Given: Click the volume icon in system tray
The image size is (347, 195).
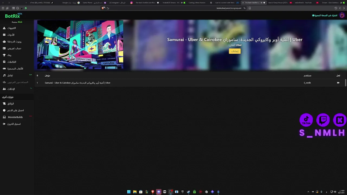Looking at the screenshot, I should point(335,192).
